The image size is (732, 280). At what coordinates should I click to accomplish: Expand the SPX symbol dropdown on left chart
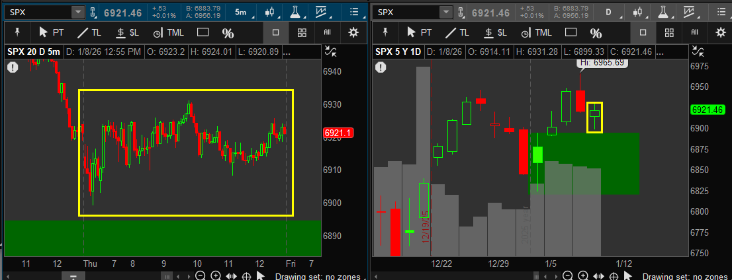click(78, 12)
